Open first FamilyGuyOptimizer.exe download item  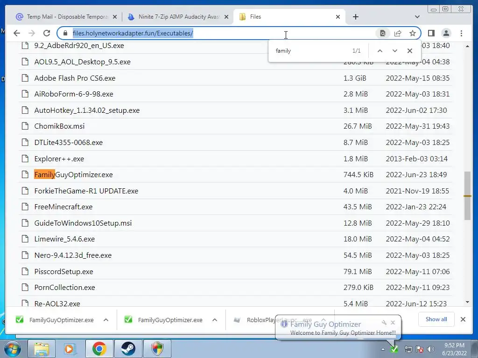[55, 320]
